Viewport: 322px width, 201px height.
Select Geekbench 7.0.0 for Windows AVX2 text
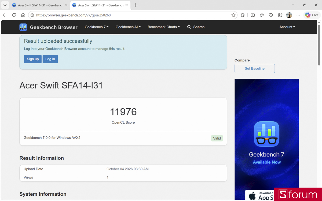click(x=52, y=138)
